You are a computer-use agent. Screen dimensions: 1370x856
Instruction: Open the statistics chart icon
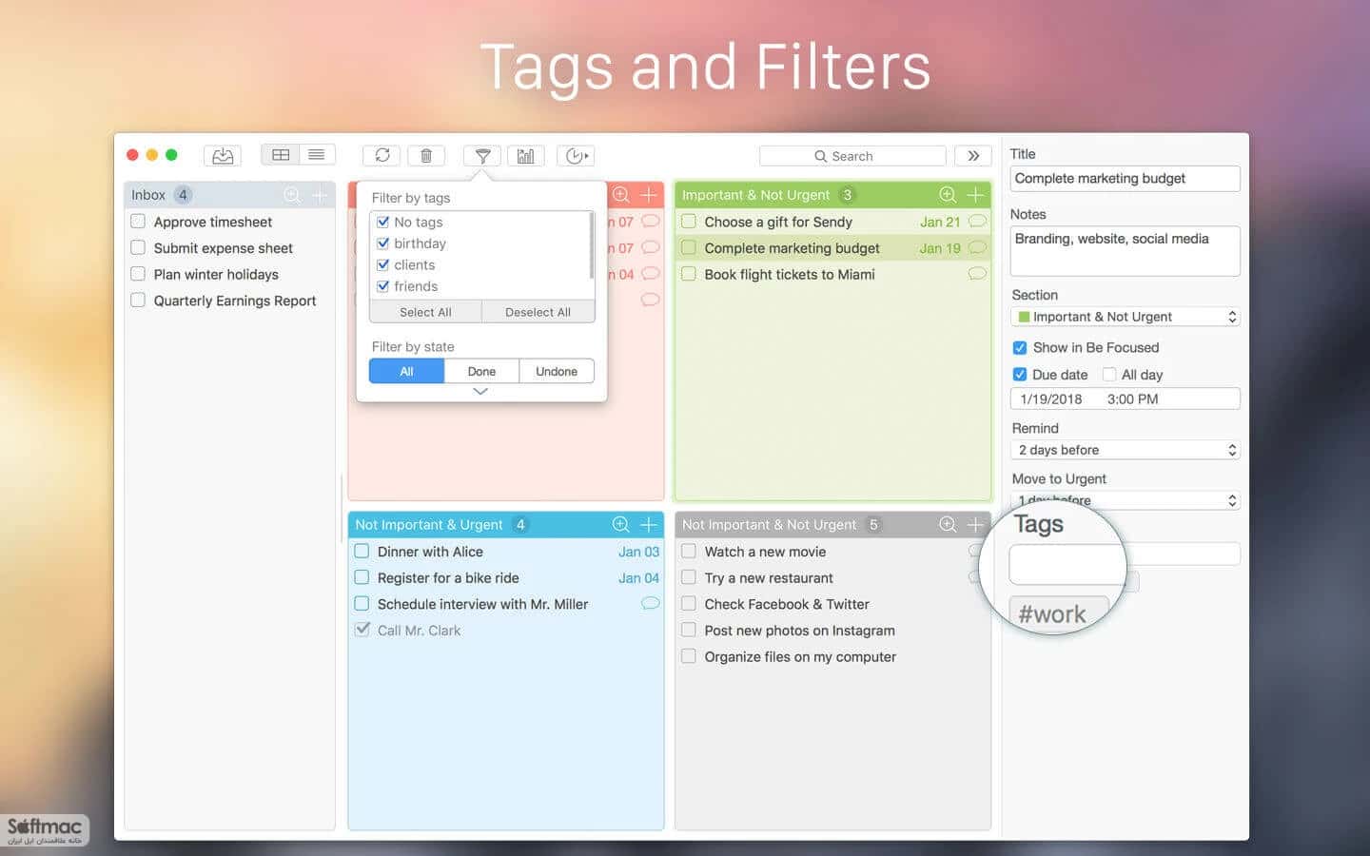526,156
